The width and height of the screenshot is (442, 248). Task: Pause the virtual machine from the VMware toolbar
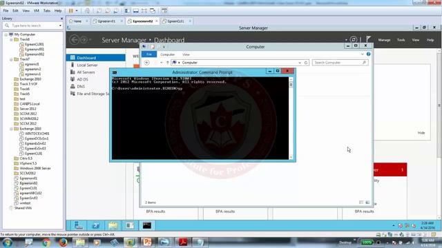point(70,11)
